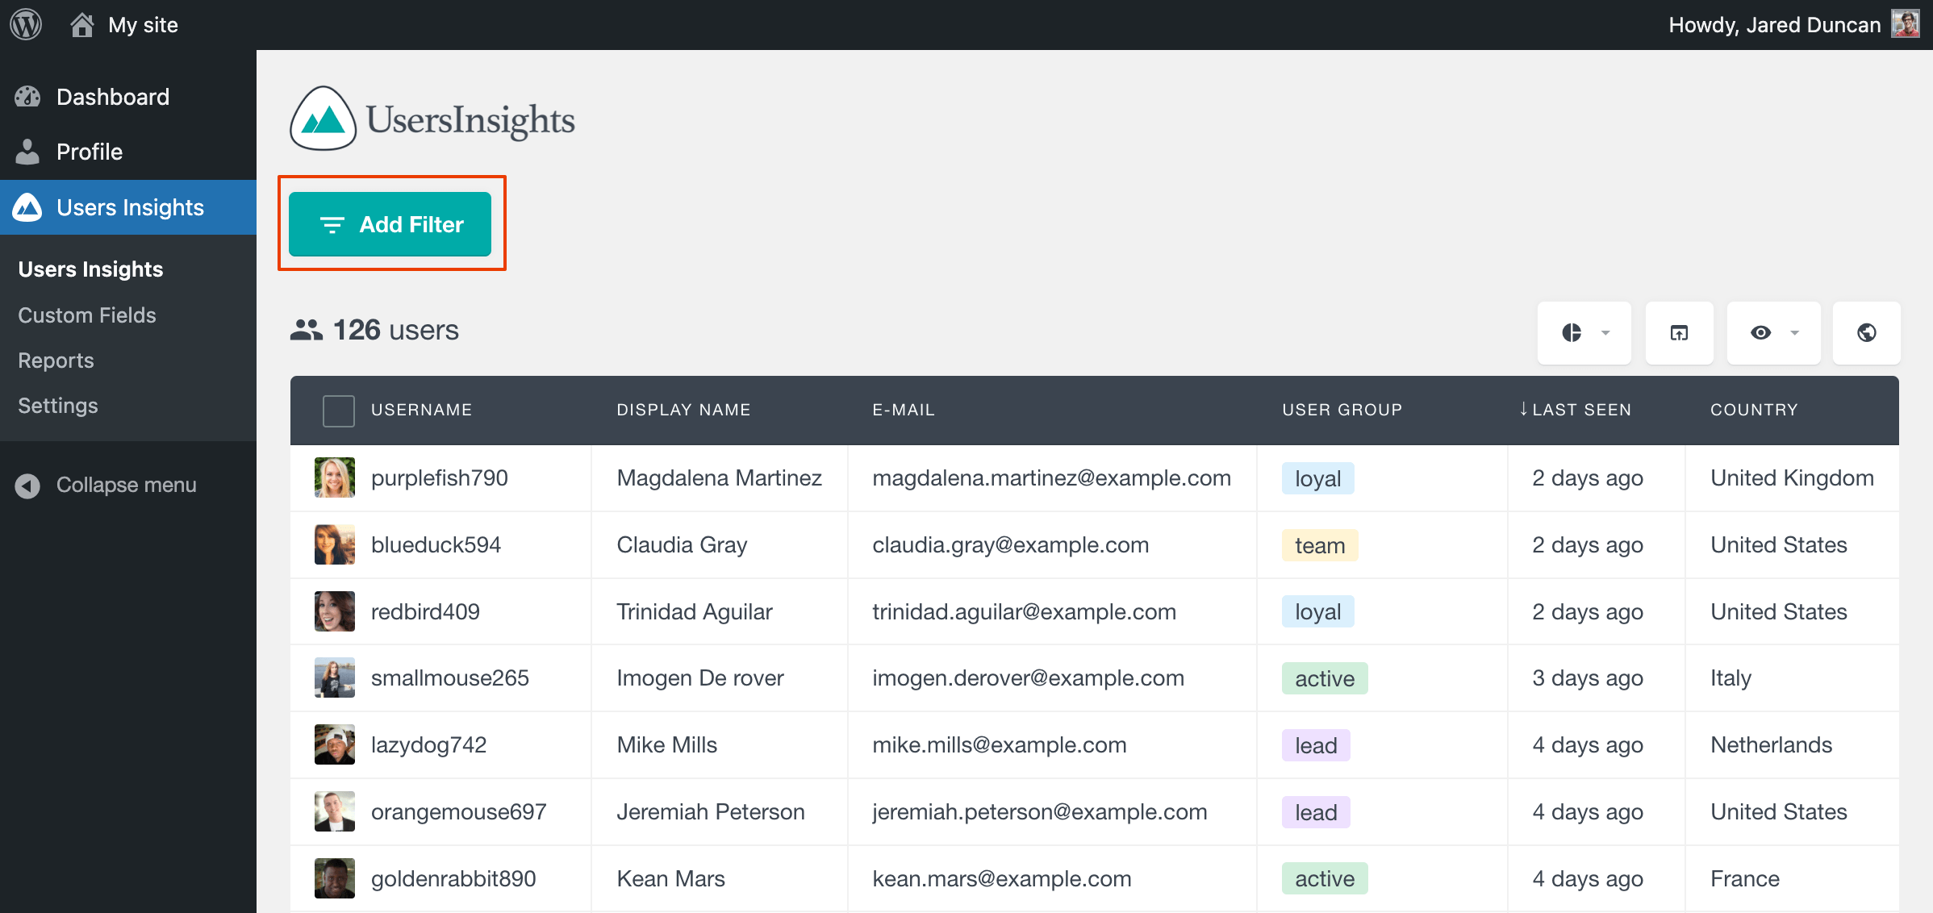This screenshot has height=913, width=1933.
Task: Open the Dashboard menu item
Action: (128, 97)
